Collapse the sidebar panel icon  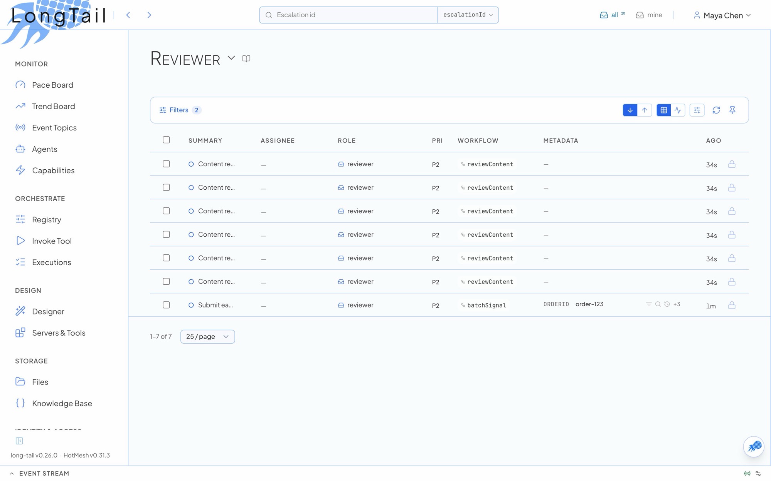point(19,441)
